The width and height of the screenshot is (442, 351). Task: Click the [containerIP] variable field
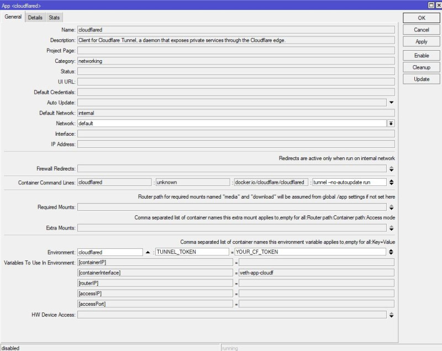coord(155,262)
